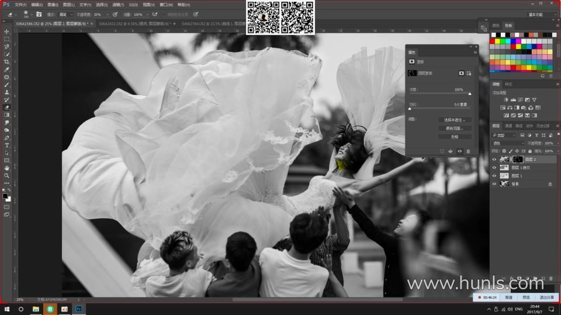The width and height of the screenshot is (561, 315).
Task: Select the Clone Stamp tool
Action: [x=7, y=92]
